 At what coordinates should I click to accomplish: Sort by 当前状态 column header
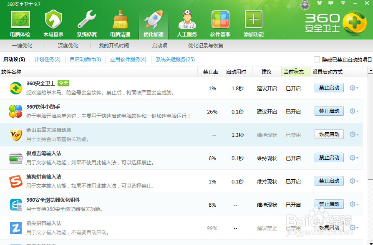(296, 72)
